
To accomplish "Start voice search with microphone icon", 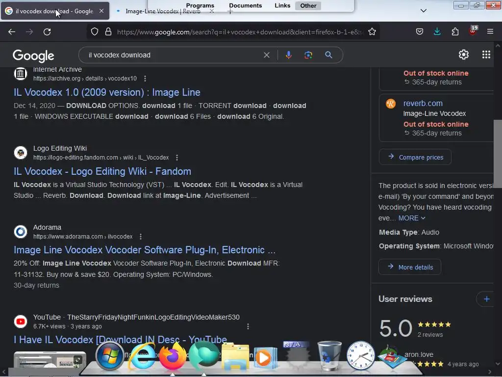I will coord(288,55).
